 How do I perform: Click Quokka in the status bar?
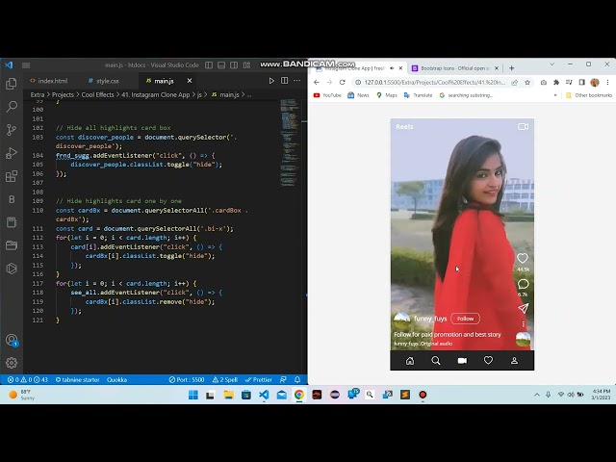pos(116,379)
